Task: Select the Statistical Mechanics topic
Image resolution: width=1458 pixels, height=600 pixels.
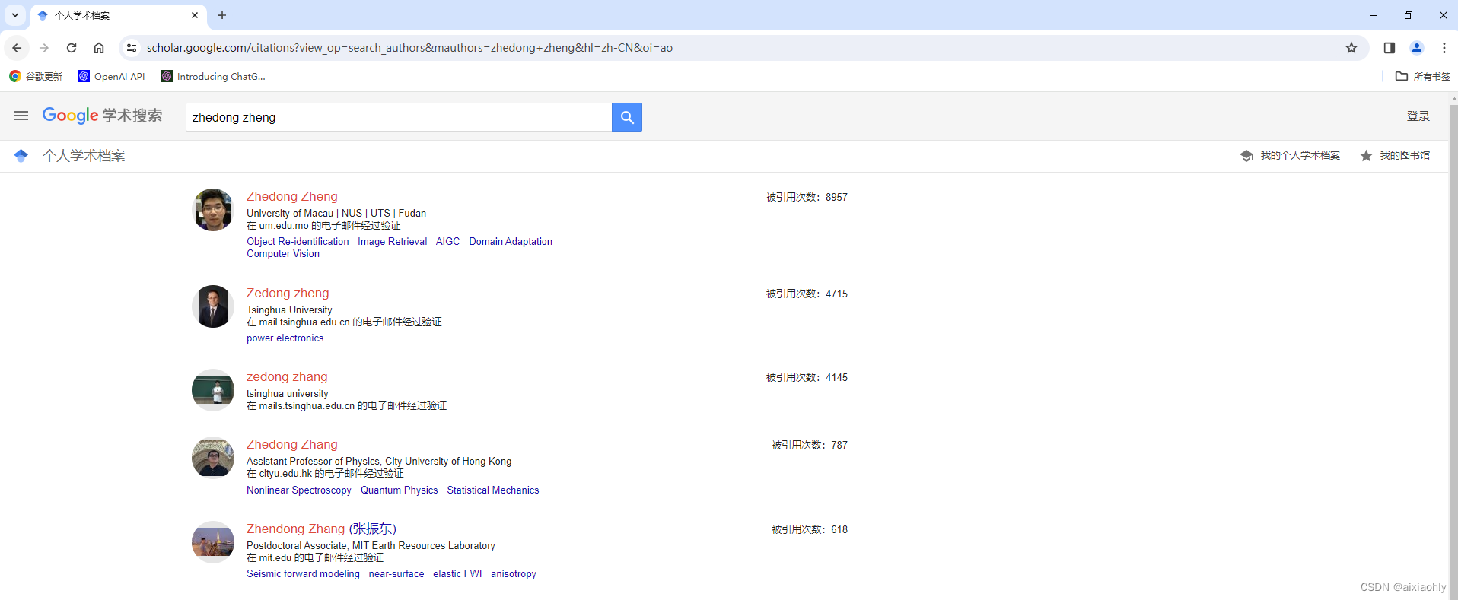Action: [x=493, y=490]
